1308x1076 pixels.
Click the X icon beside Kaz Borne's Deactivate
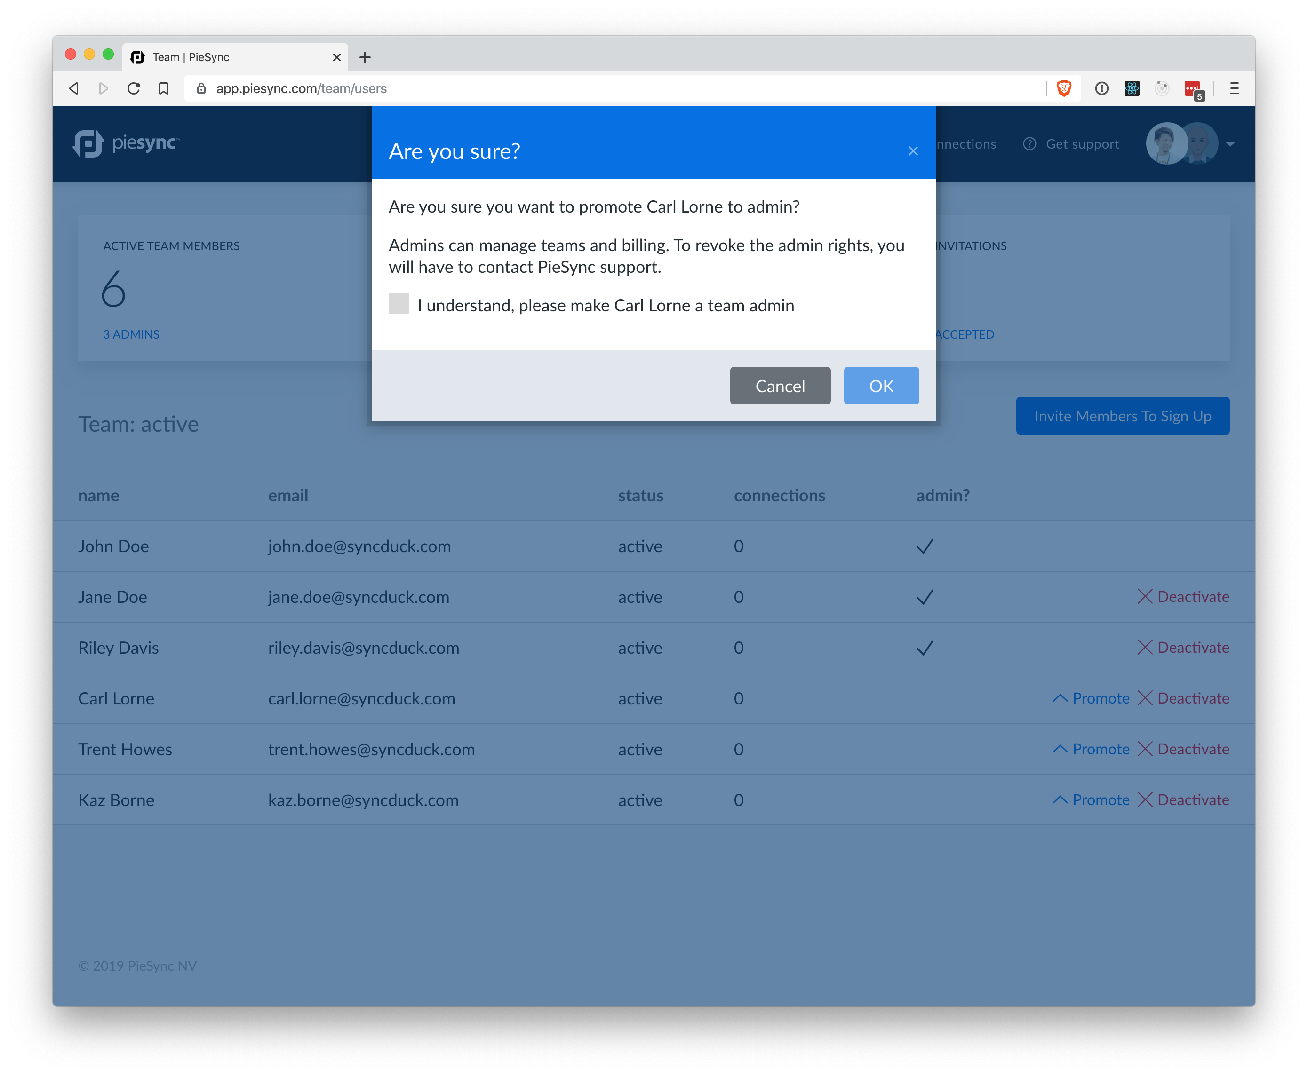(1145, 800)
